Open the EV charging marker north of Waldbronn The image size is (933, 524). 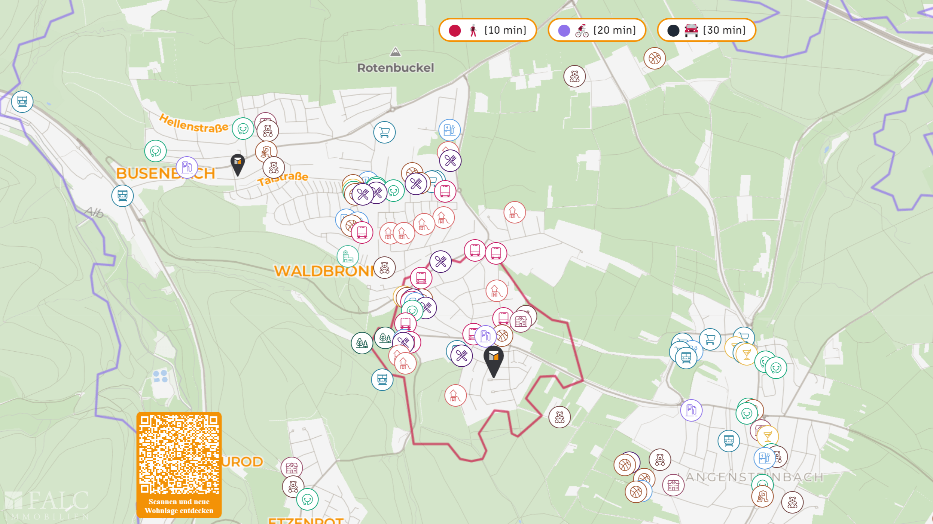[x=449, y=130]
